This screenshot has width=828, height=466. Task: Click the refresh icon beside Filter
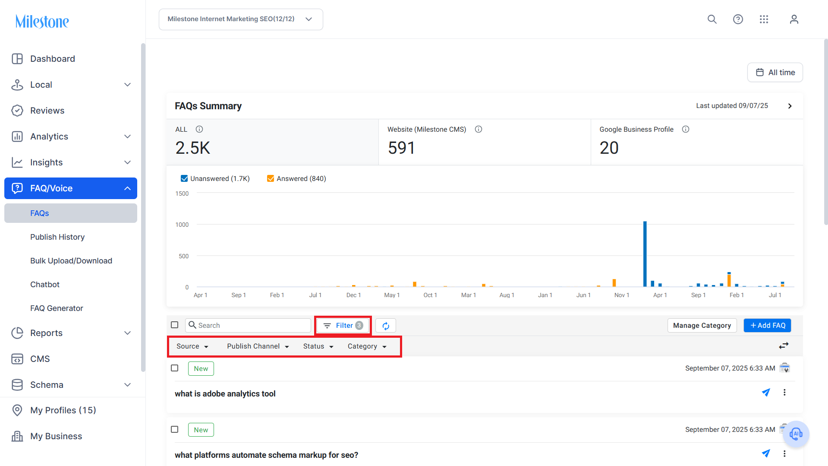click(x=386, y=326)
